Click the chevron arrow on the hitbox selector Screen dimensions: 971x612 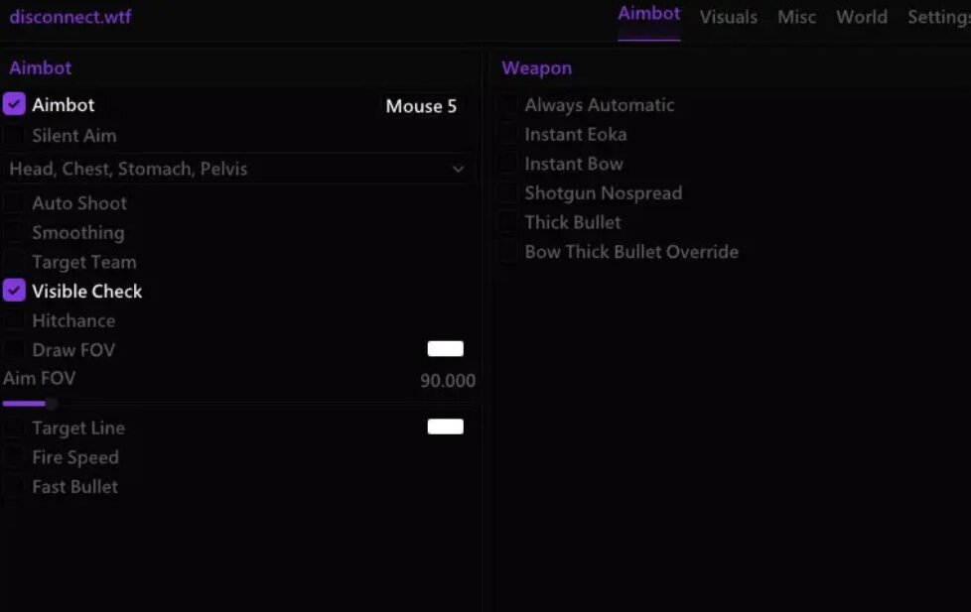458,169
